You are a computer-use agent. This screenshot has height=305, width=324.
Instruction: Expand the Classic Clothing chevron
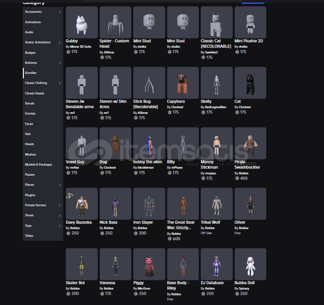click(60, 83)
